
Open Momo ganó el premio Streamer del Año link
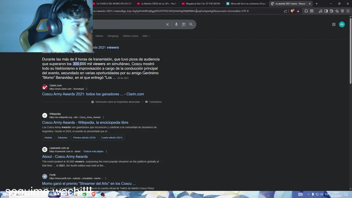click(89, 183)
